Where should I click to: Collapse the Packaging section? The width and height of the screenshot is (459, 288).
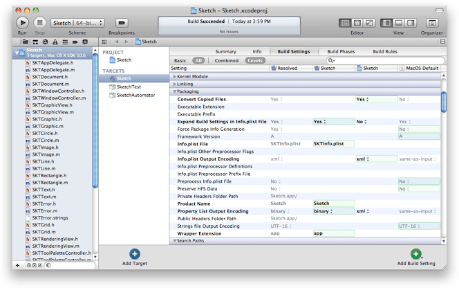[x=174, y=91]
